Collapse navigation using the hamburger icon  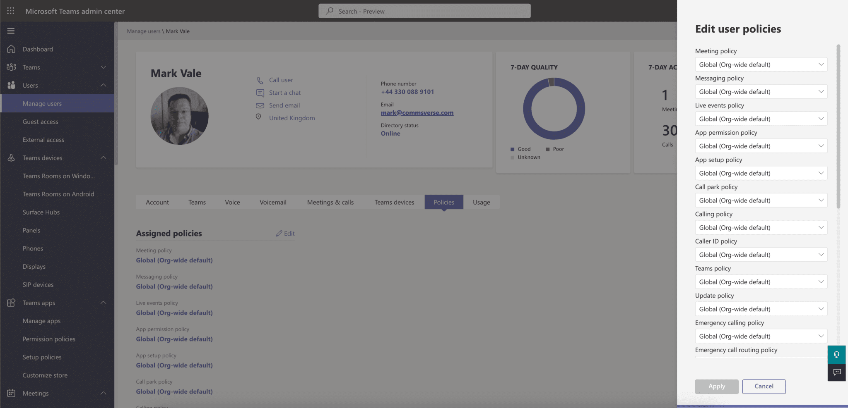click(11, 31)
